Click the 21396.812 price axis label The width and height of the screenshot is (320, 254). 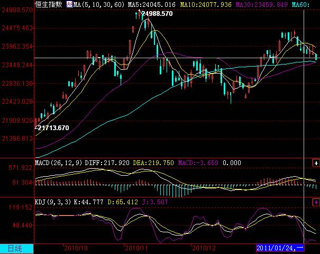click(x=17, y=139)
